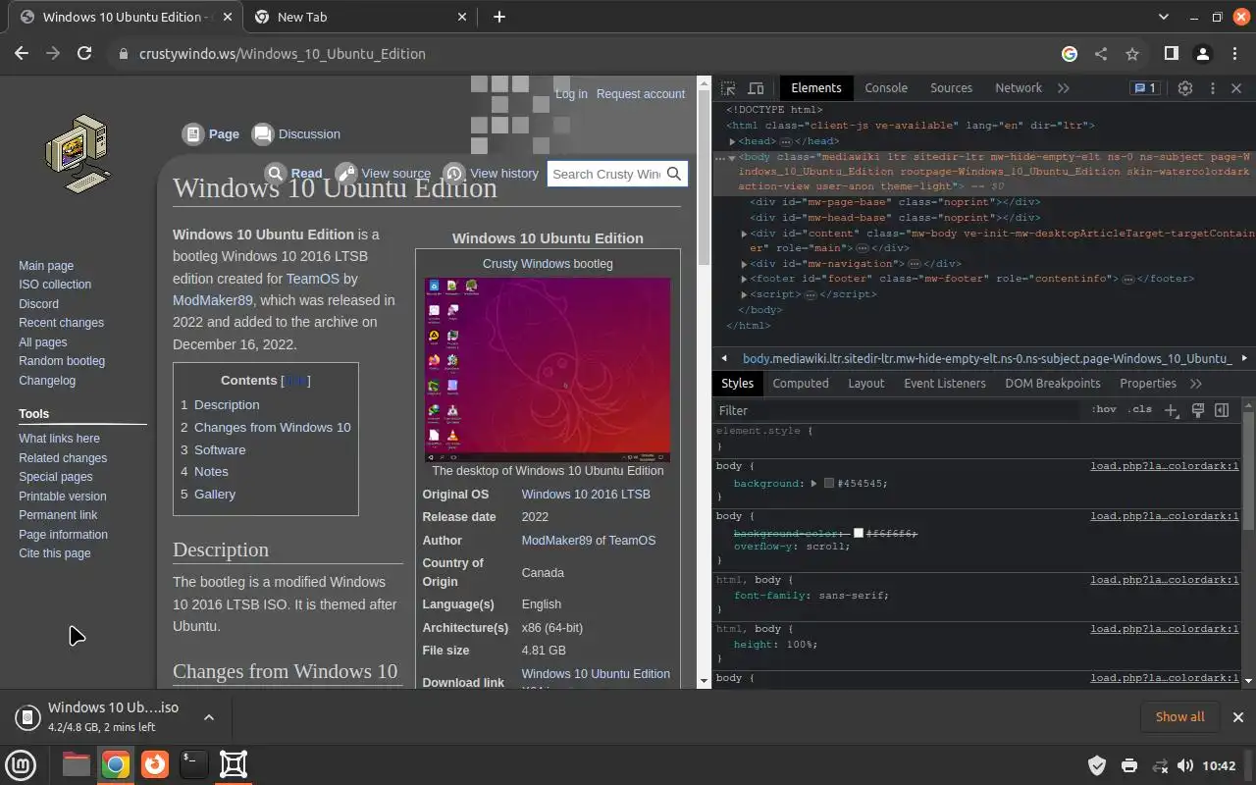Click Show all downloads

tap(1179, 717)
